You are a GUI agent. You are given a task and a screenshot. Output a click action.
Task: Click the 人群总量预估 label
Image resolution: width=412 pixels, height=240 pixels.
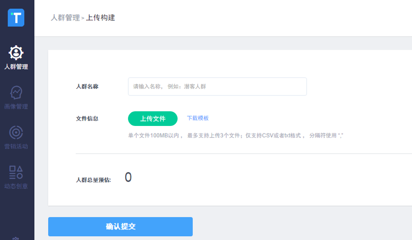93,180
